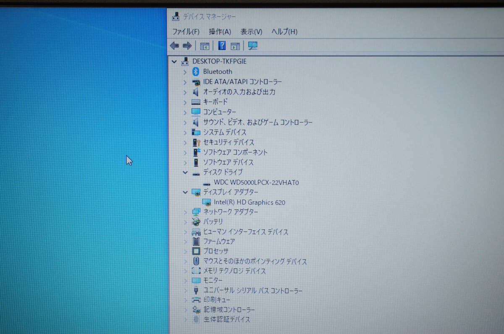Screen dimensions: 504x334
Task: Click the マウスとそのほかのポインティング デバイス mouse icon
Action: click(x=196, y=261)
